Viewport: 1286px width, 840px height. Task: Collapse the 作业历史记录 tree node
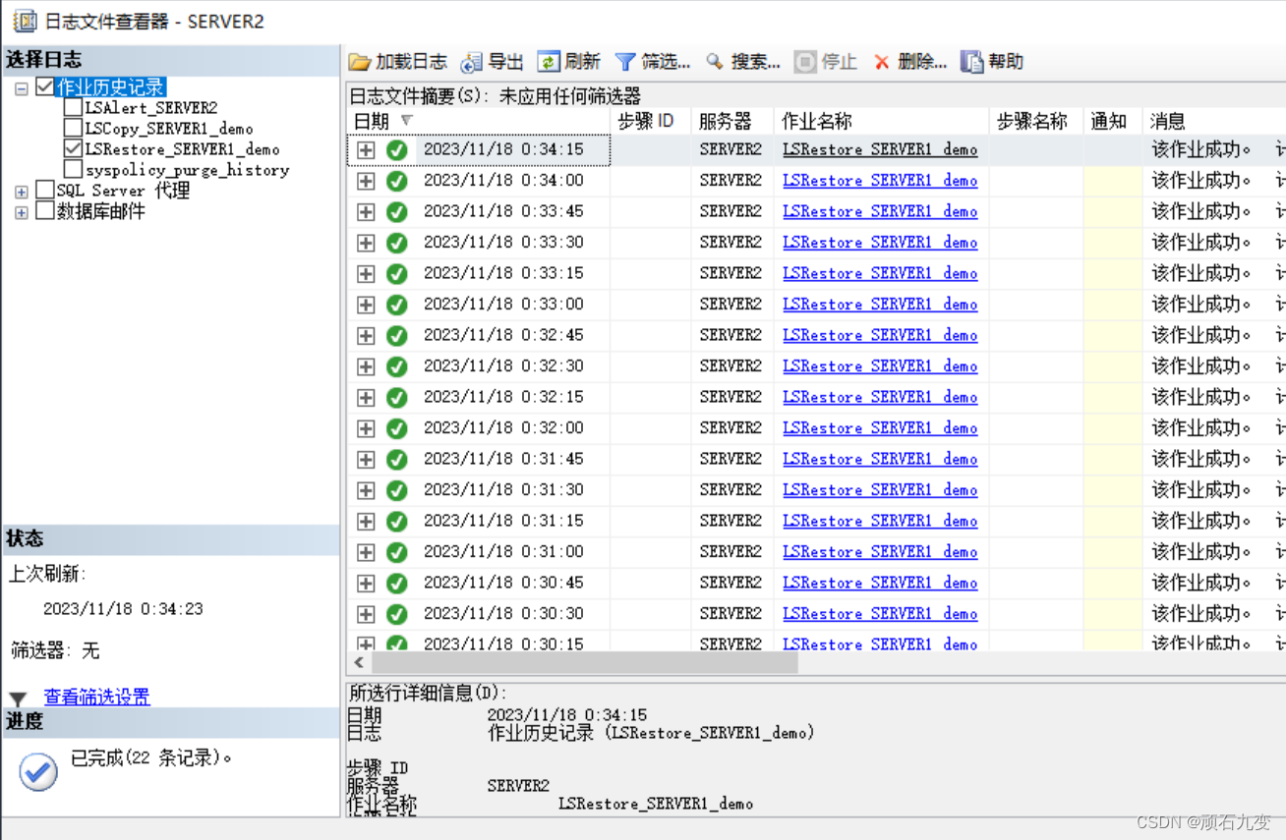click(x=22, y=88)
